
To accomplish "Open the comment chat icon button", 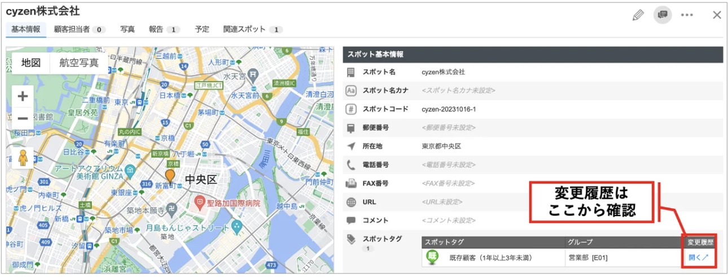I will (x=663, y=15).
